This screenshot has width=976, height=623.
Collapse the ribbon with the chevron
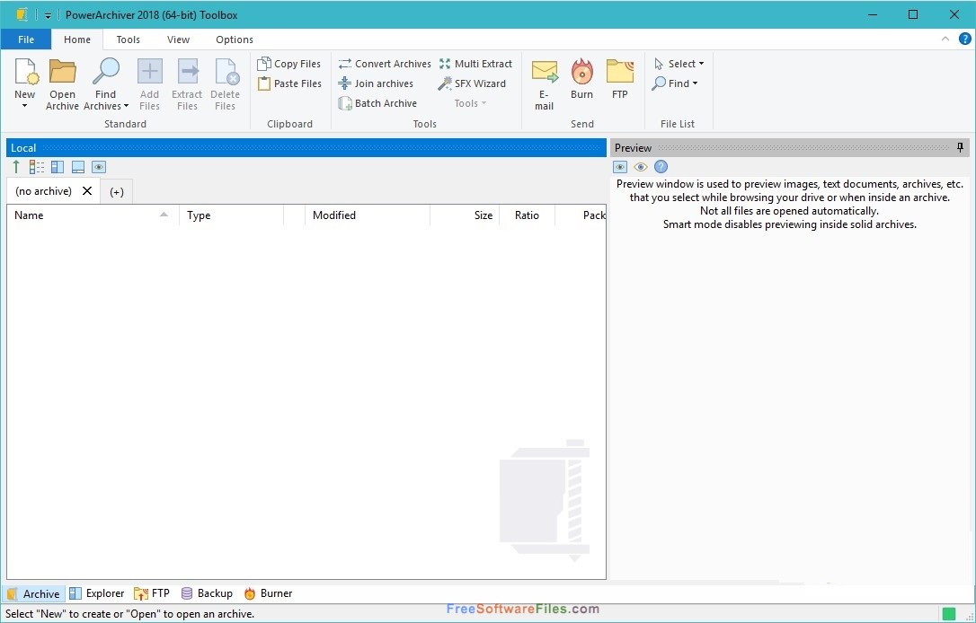945,39
